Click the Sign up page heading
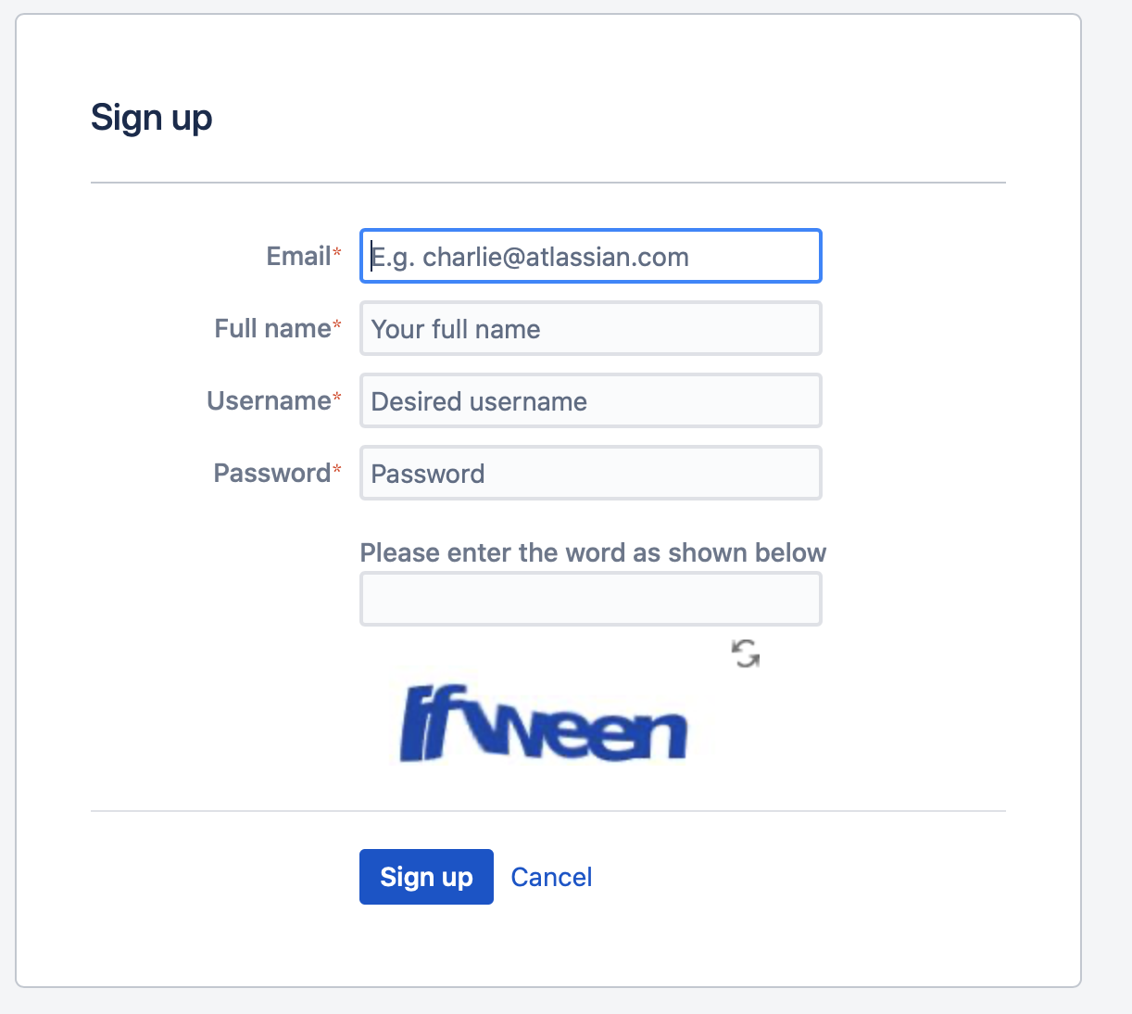Image resolution: width=1132 pixels, height=1014 pixels. point(152,119)
